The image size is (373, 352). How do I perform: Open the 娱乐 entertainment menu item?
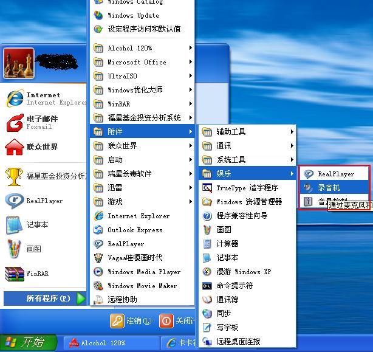247,174
